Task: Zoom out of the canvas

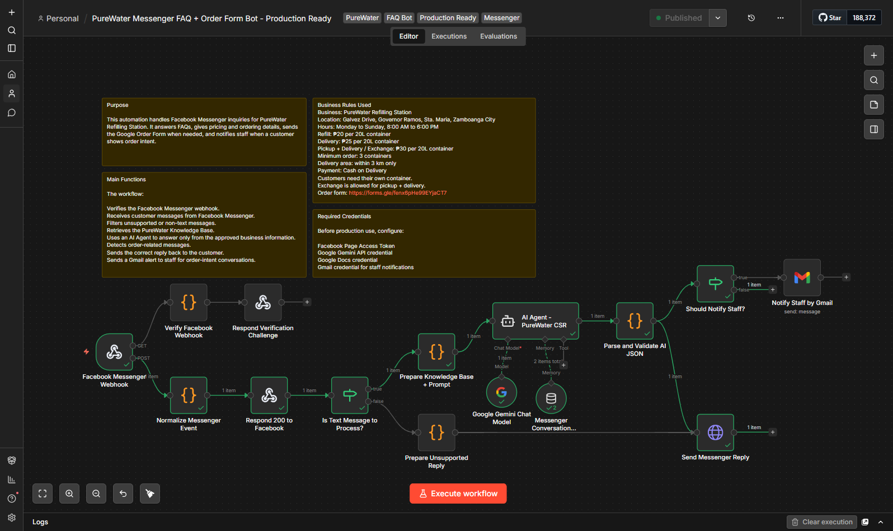Action: pos(96,494)
